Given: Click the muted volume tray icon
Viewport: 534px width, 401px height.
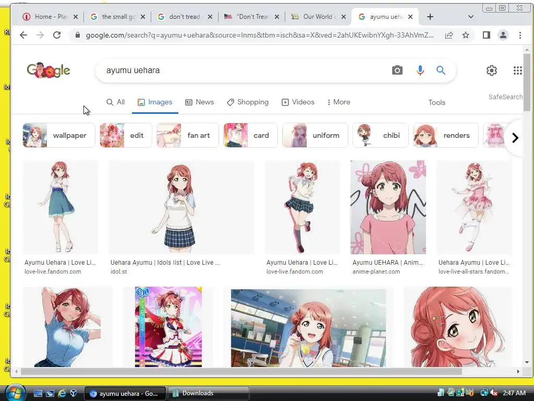Looking at the screenshot, I should tap(494, 393).
